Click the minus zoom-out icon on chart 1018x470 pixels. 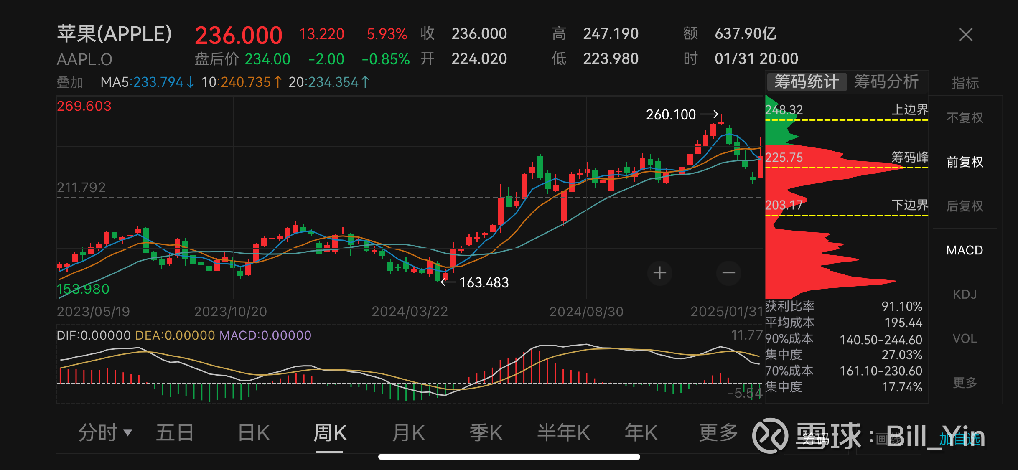tap(728, 273)
